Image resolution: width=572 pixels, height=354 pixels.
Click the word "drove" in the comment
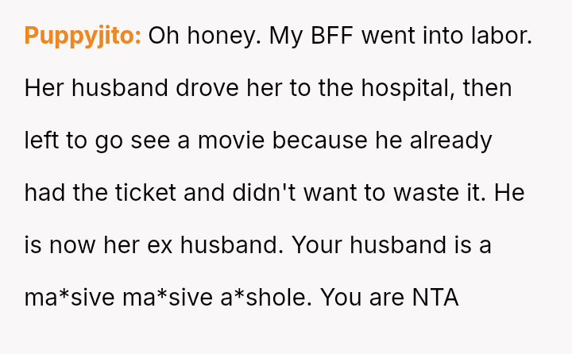coord(207,88)
